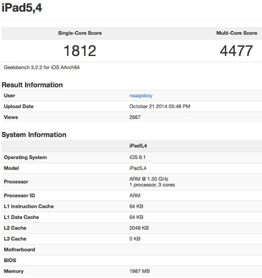This screenshot has width=262, height=278.
Task: Click the multi-core score value 4477
Action: tap(236, 51)
